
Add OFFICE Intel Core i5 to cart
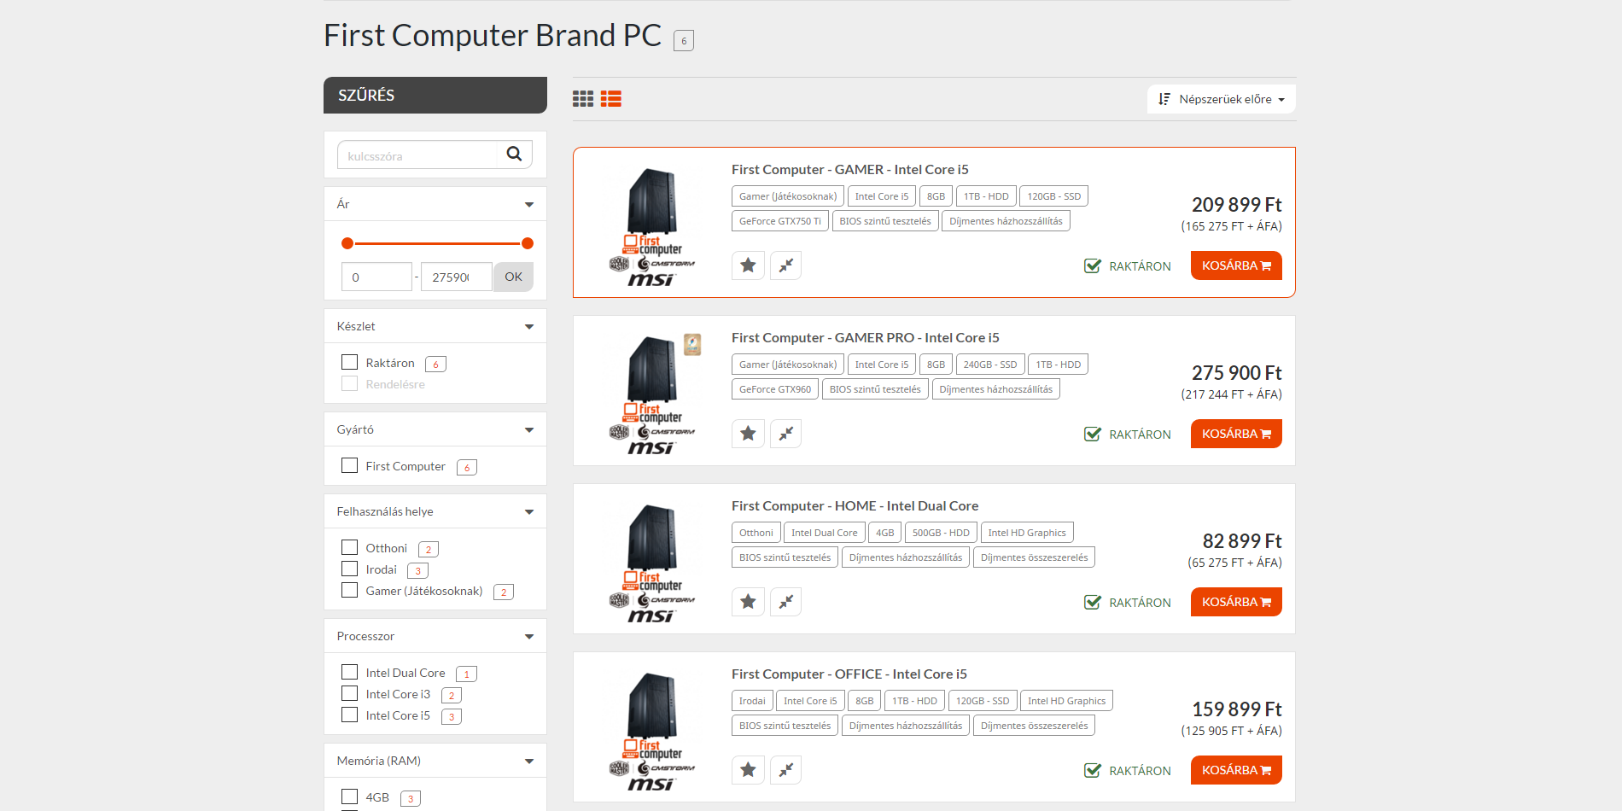pyautogui.click(x=1236, y=770)
